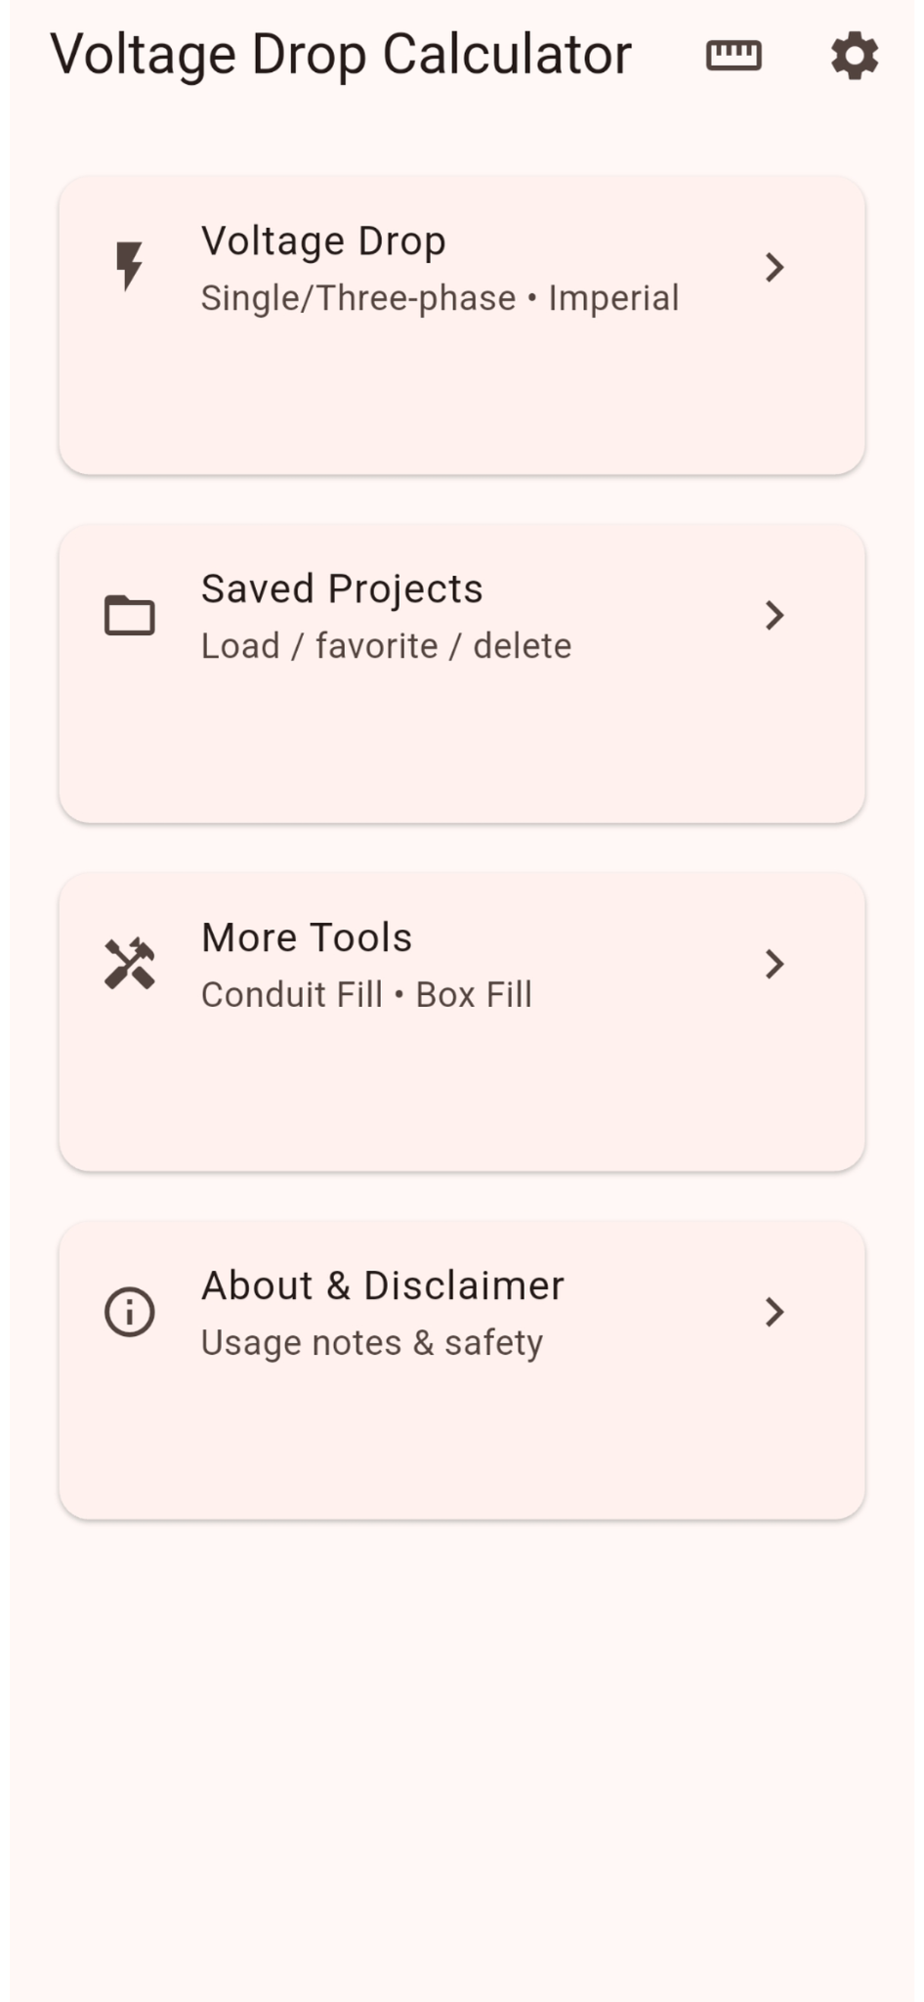Click the Voltage Drop Calculator app title
The image size is (924, 2002).
pos(341,55)
